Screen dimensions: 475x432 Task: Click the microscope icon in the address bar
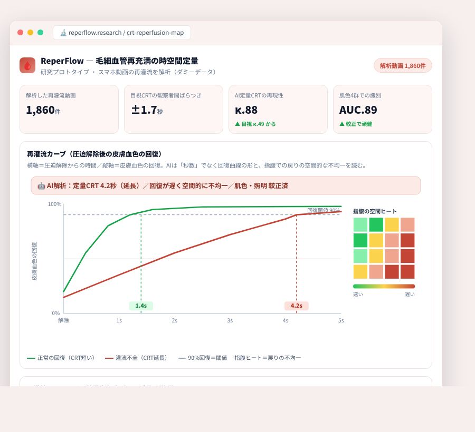(x=63, y=33)
